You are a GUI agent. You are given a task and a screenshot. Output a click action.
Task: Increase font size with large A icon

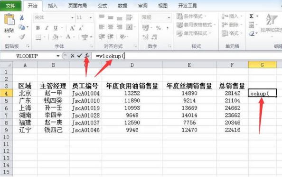click(x=72, y=28)
